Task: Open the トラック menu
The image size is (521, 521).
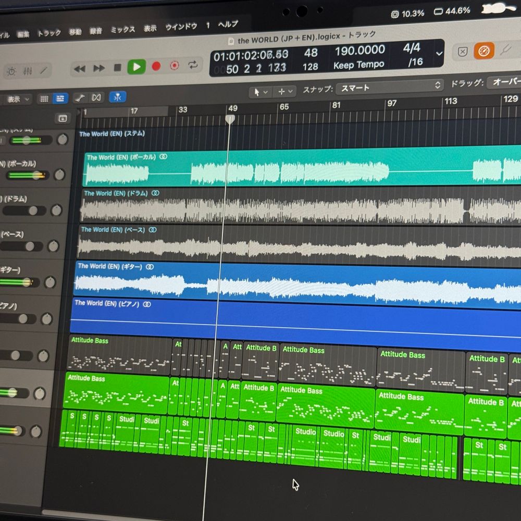Action: [x=49, y=33]
